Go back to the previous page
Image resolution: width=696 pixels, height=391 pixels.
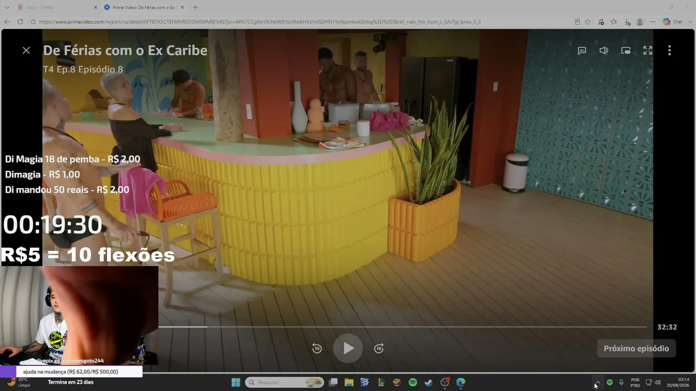(x=7, y=22)
